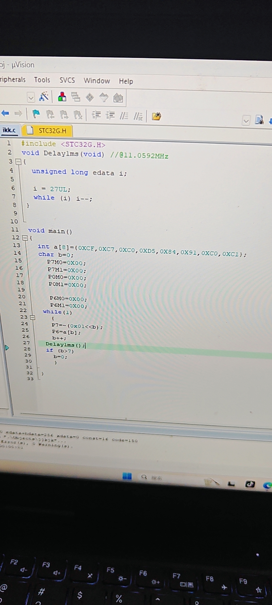The image size is (272, 605).
Task: Collapse main function fold at line 12
Action: click(x=25, y=238)
